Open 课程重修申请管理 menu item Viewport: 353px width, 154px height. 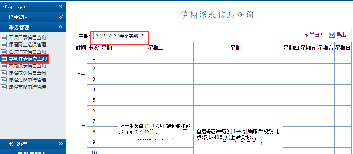(x=27, y=87)
